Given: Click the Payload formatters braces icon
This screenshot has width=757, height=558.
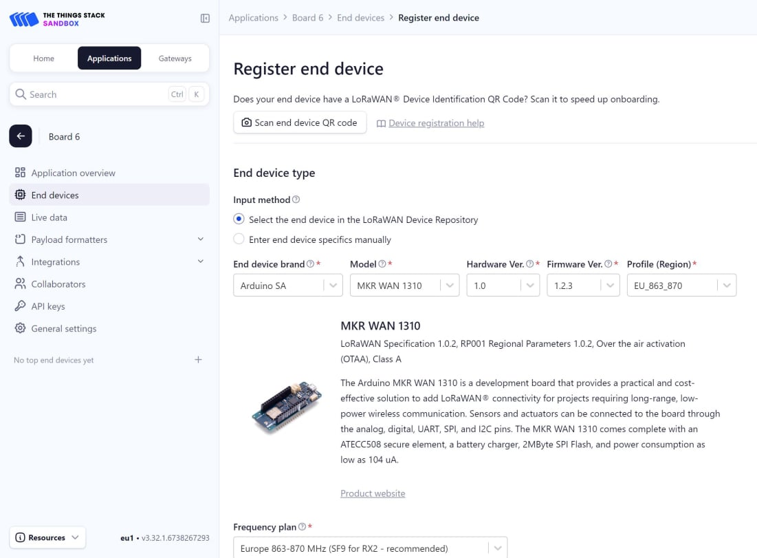Looking at the screenshot, I should click(20, 239).
